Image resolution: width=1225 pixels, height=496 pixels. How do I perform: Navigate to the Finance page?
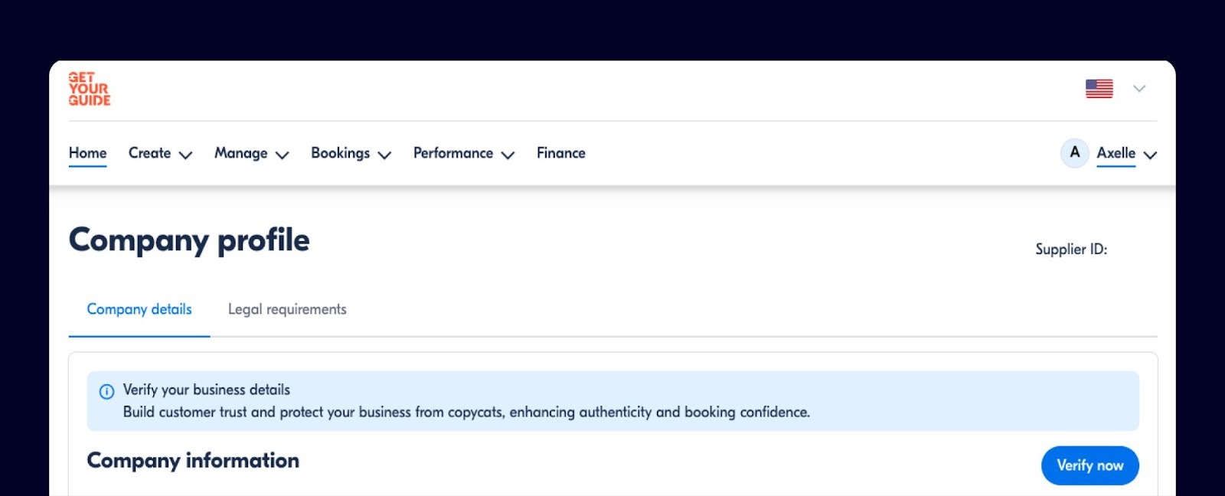point(560,153)
